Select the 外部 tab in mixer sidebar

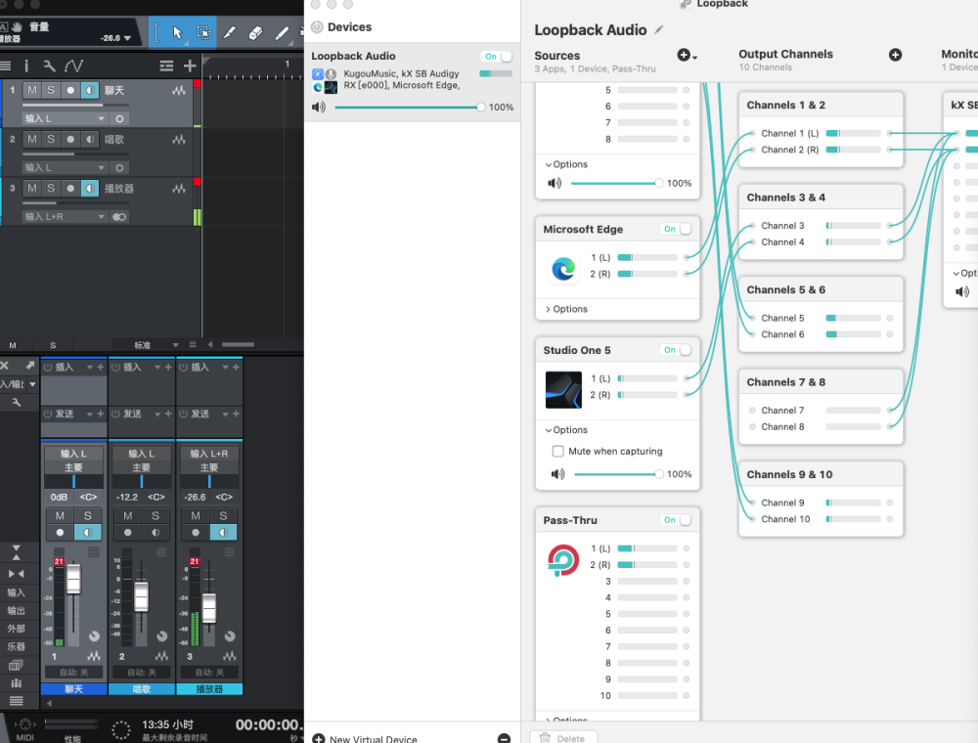click(x=17, y=629)
